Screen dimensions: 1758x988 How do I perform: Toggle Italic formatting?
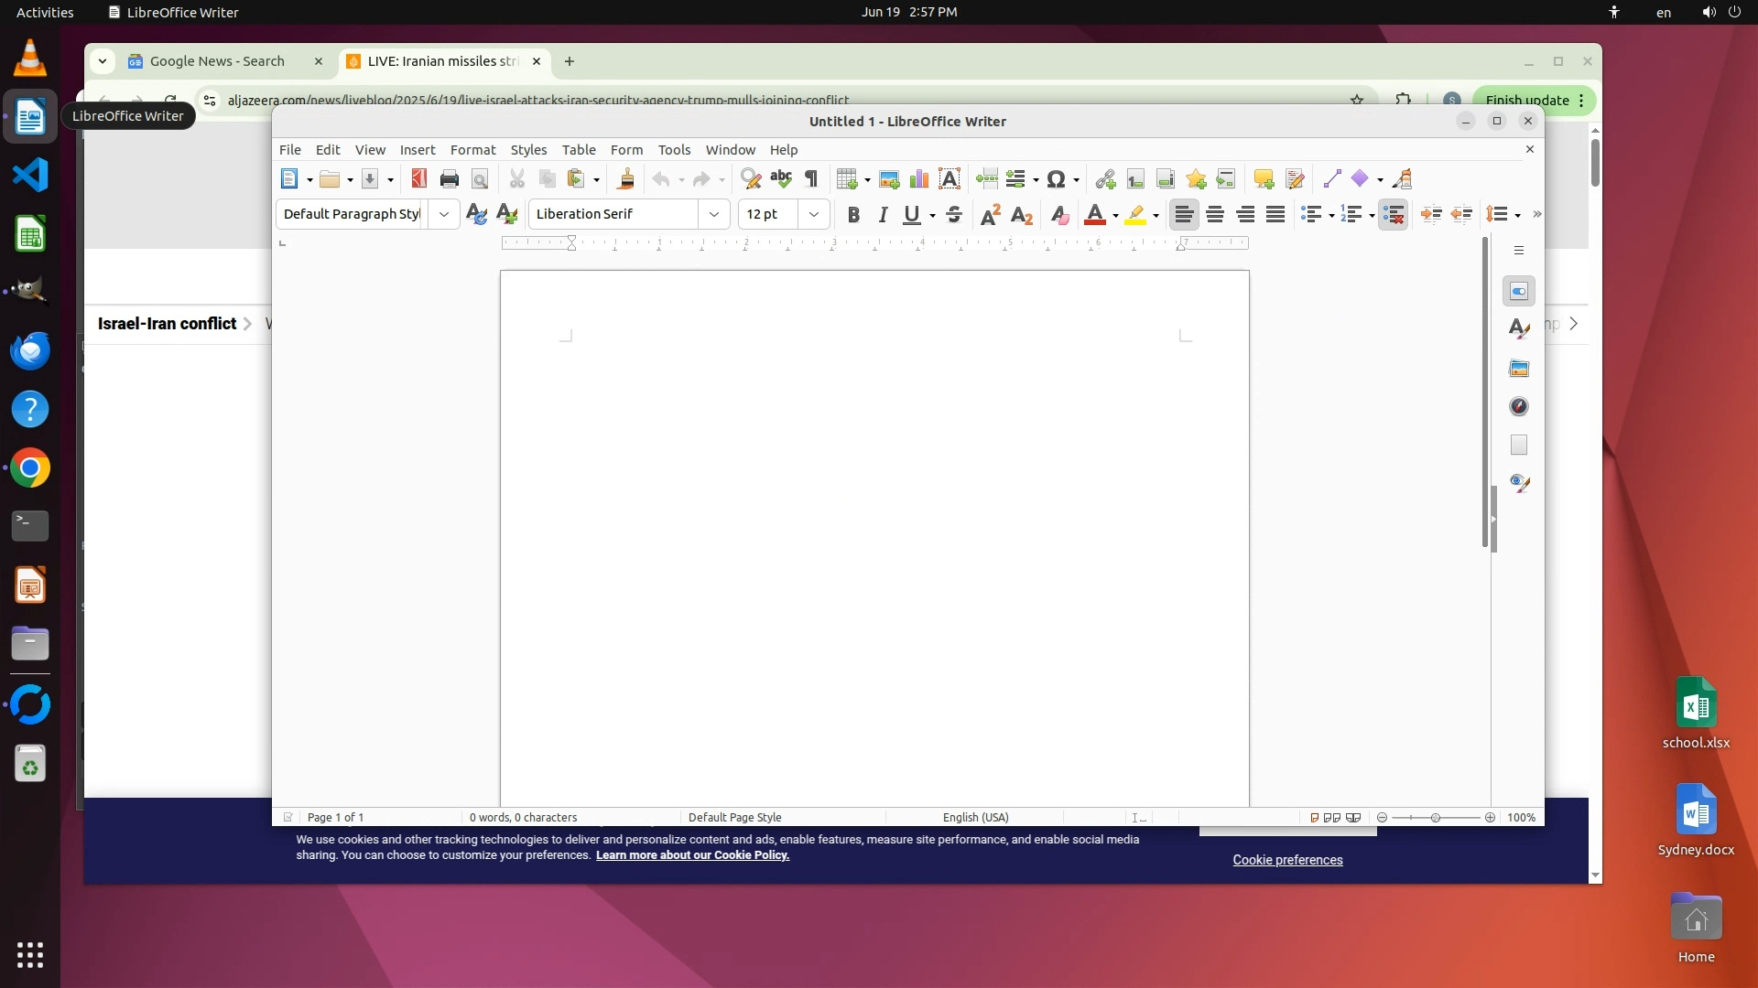[883, 214]
